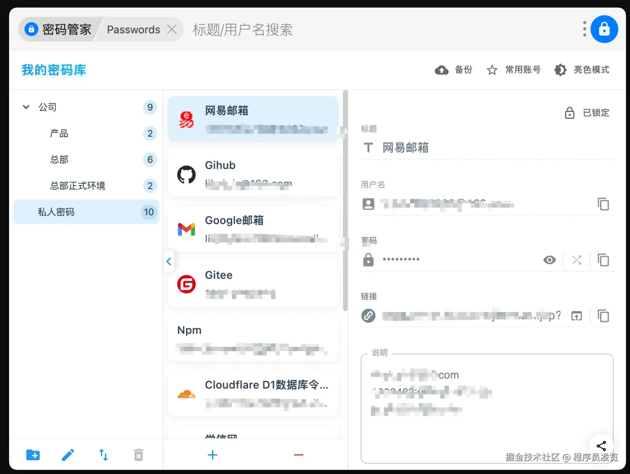The image size is (630, 474).
Task: Click the 备份 cloud backup button
Action: point(454,70)
